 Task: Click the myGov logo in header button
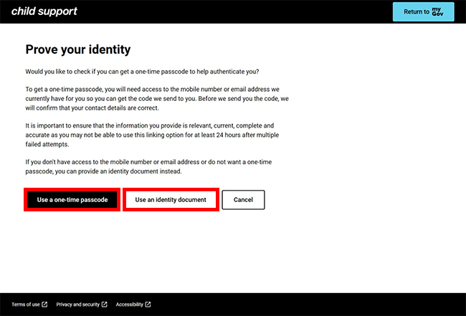[437, 11]
